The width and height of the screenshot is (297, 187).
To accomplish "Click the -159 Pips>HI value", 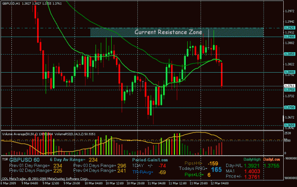I will [x=213, y=163].
